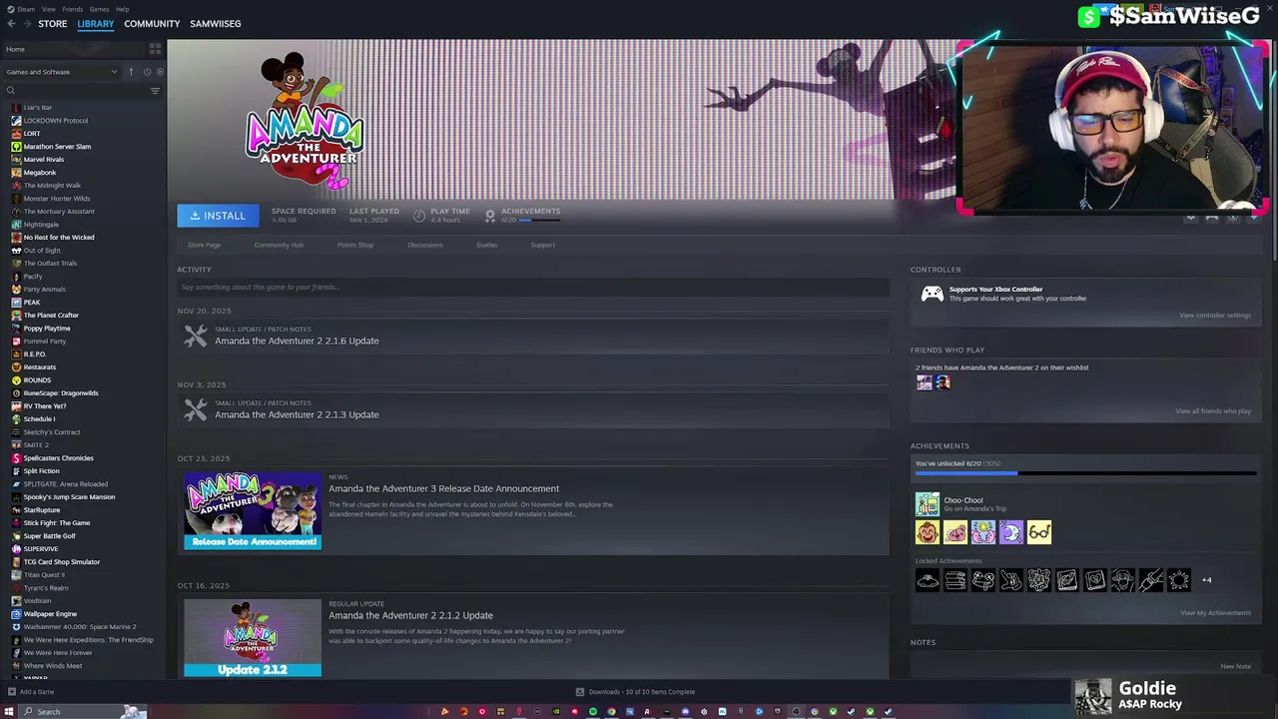Open the View menu
Viewport: 1278px width, 719px height.
49,9
